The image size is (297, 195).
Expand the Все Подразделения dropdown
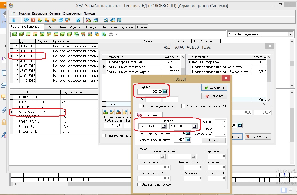(x=291, y=34)
